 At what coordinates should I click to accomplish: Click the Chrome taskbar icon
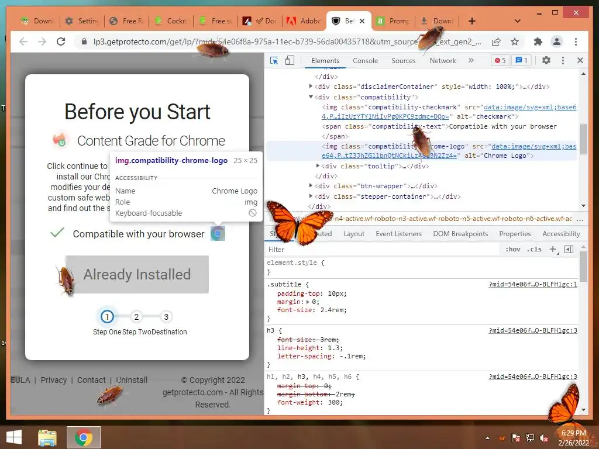(x=84, y=437)
